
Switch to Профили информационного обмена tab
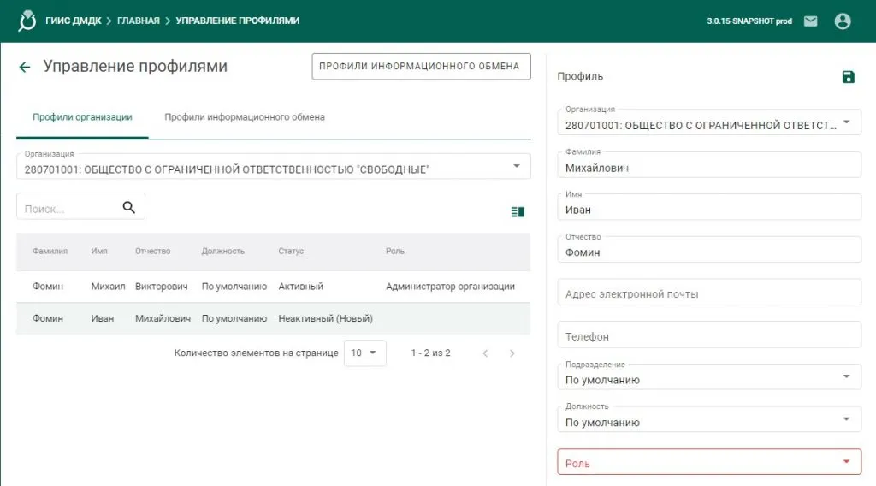[x=244, y=117]
